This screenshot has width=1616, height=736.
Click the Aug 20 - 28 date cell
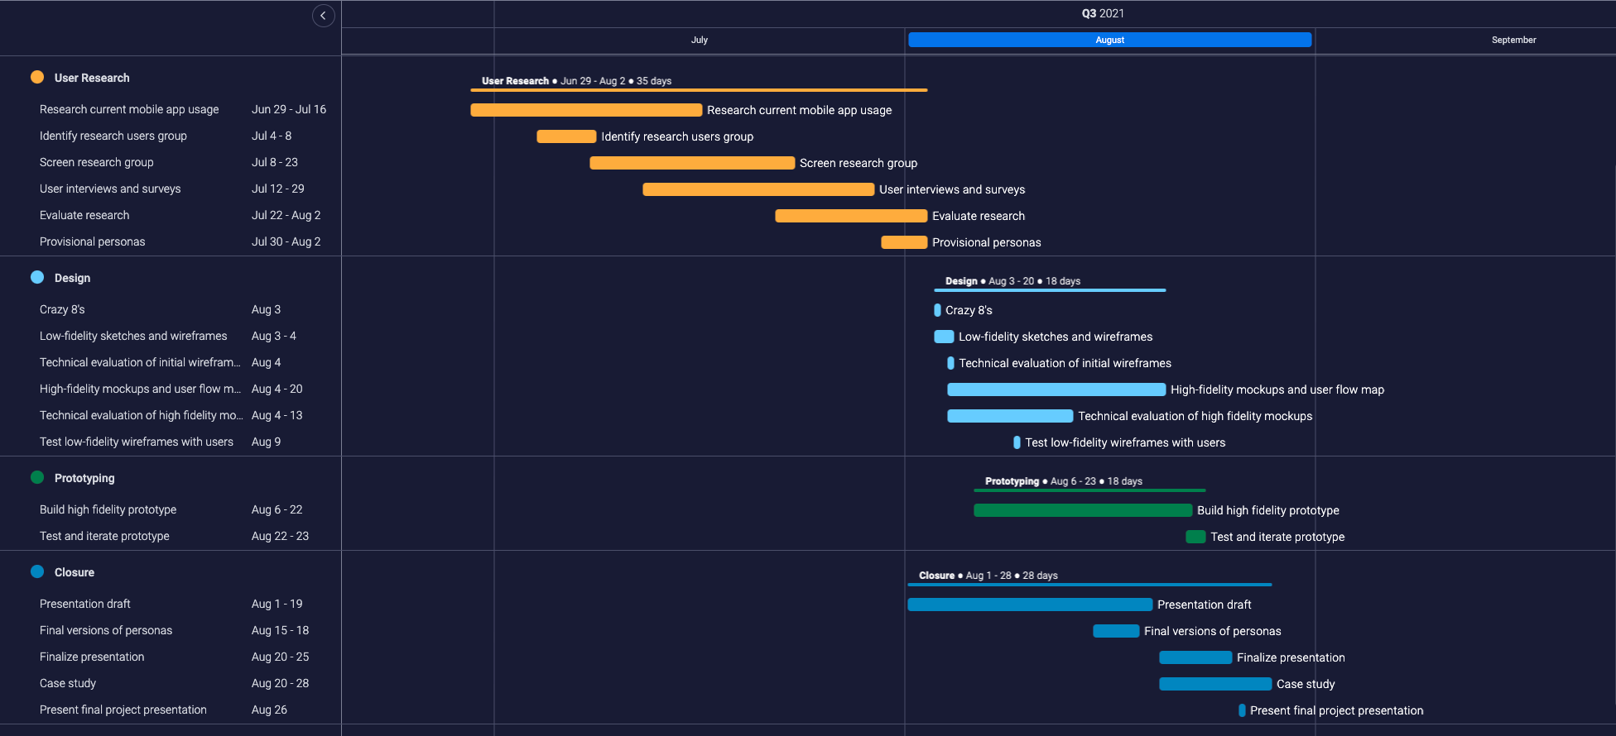point(280,683)
